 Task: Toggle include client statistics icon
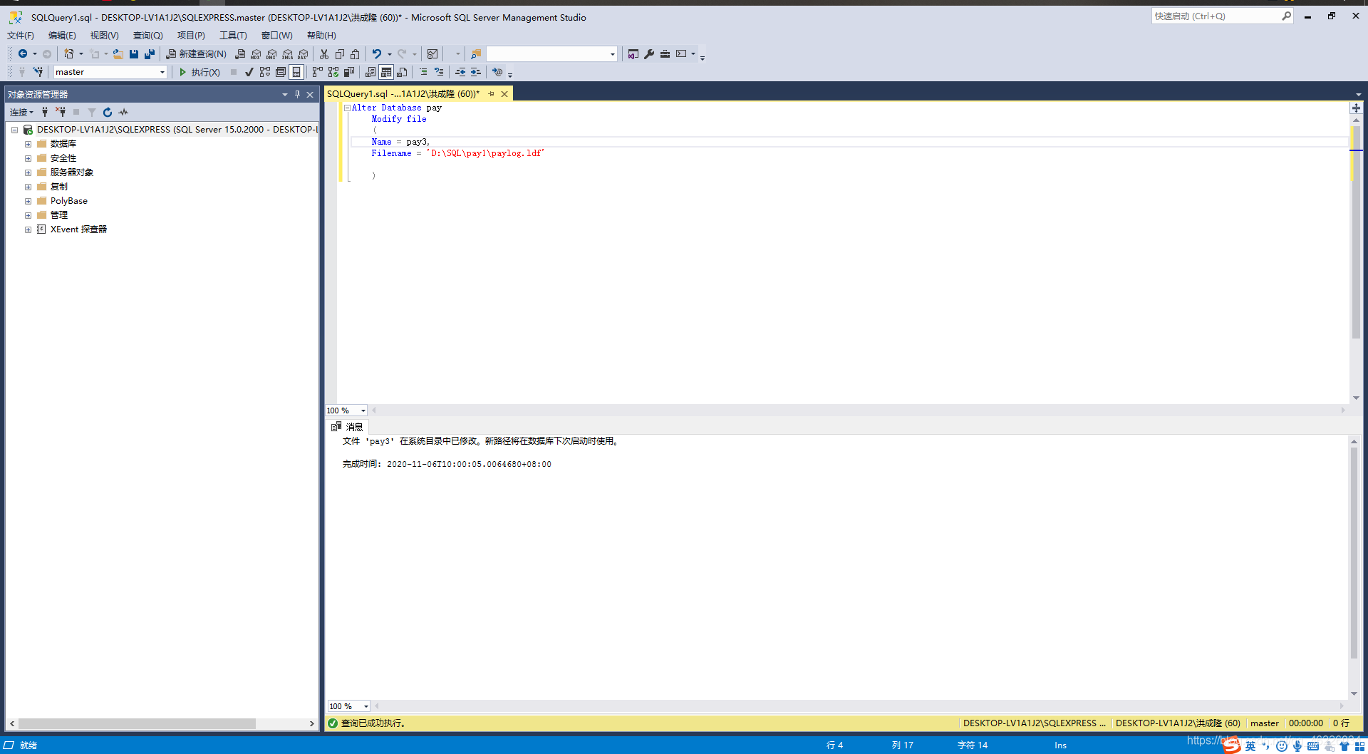tap(349, 72)
